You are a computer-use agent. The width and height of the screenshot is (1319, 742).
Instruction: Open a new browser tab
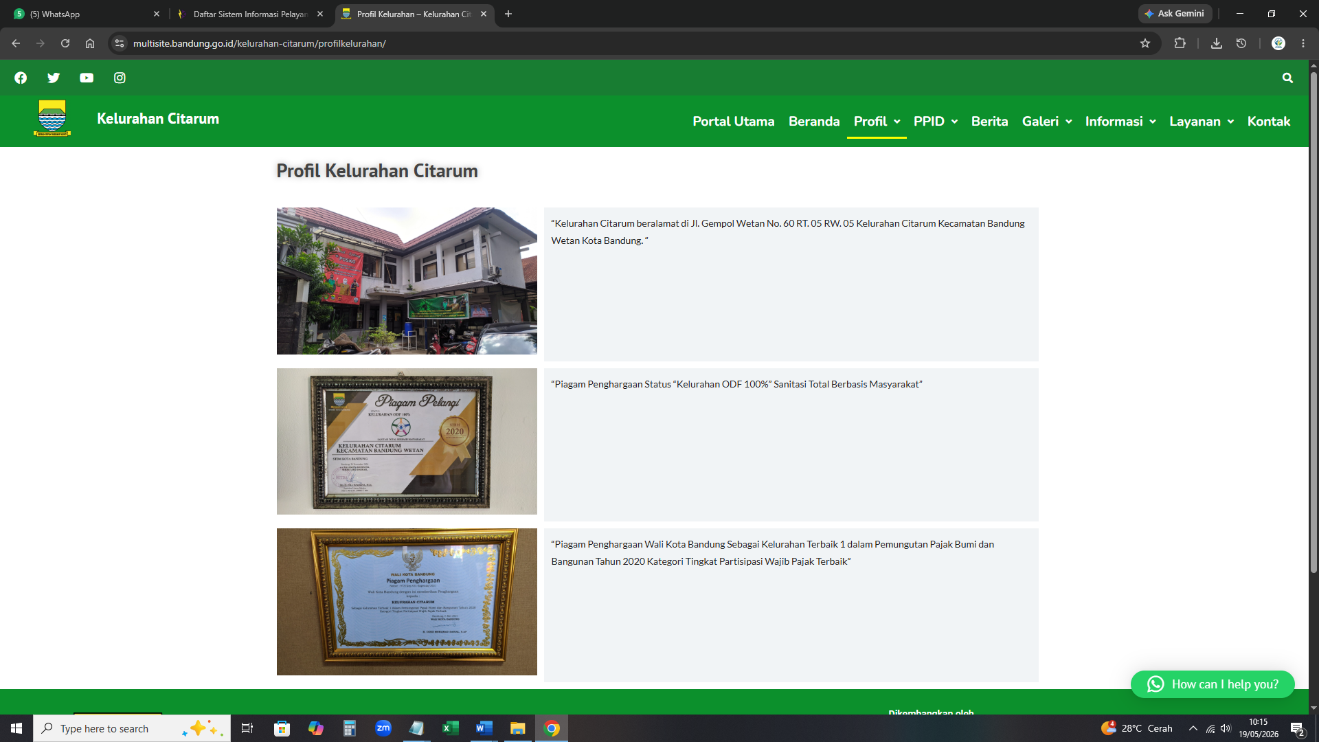(508, 14)
